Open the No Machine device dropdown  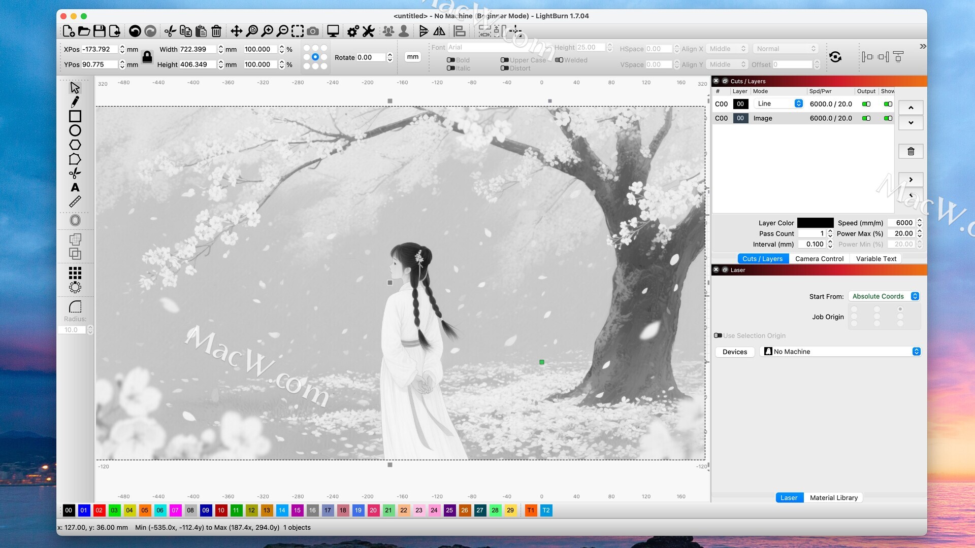[x=841, y=352]
